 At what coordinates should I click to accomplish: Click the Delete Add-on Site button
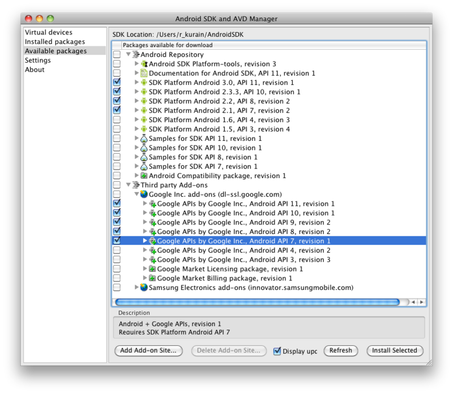click(x=229, y=350)
